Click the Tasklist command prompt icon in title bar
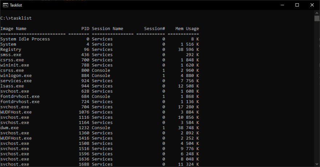Image resolution: width=320 pixels, height=167 pixels. (x=5, y=5)
